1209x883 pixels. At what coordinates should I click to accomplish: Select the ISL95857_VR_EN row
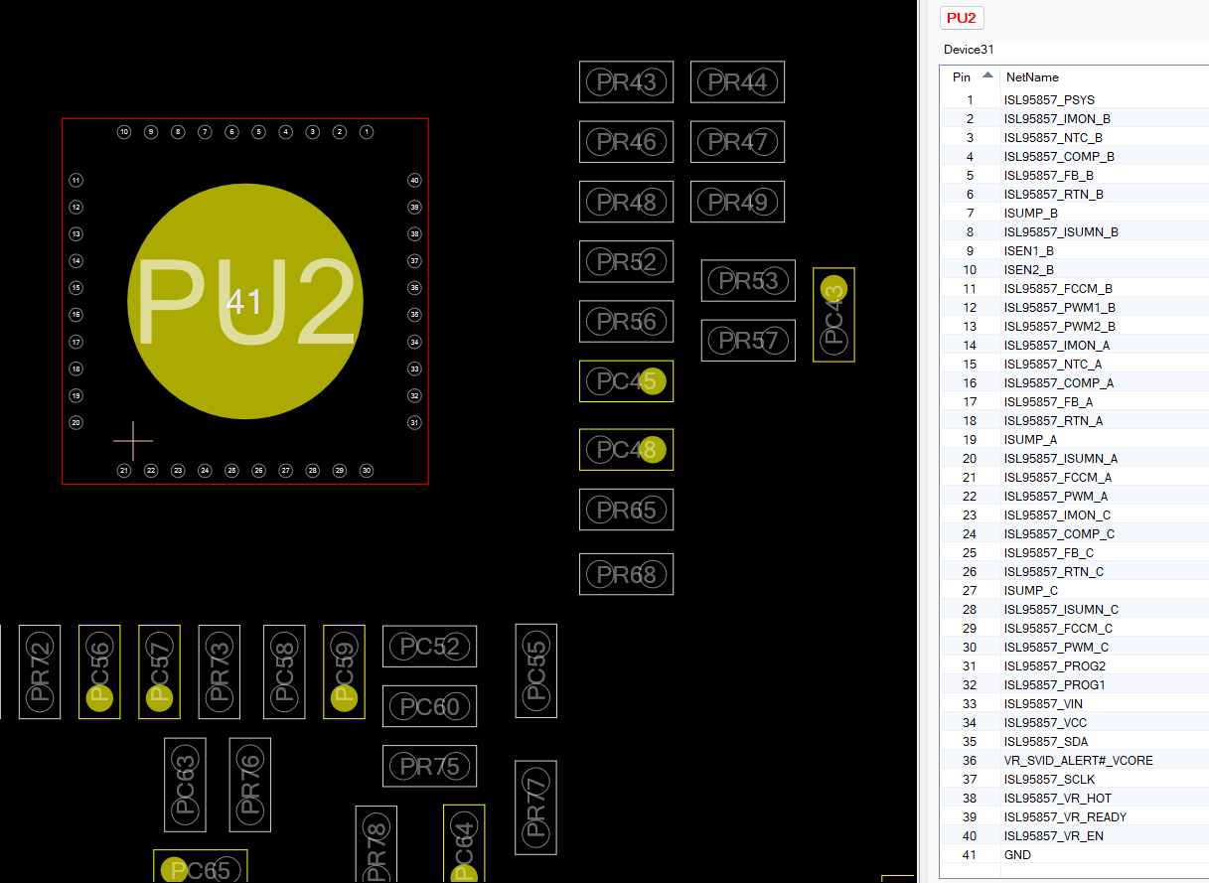click(1075, 835)
